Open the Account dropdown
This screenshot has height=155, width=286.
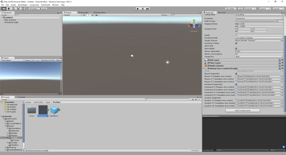click(250, 9)
